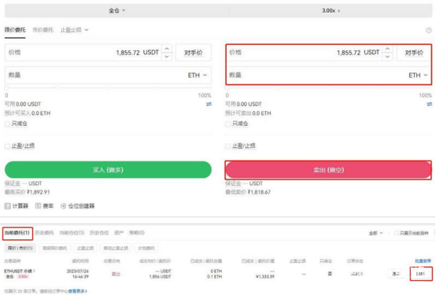Select the 资产 tab

click(x=119, y=233)
